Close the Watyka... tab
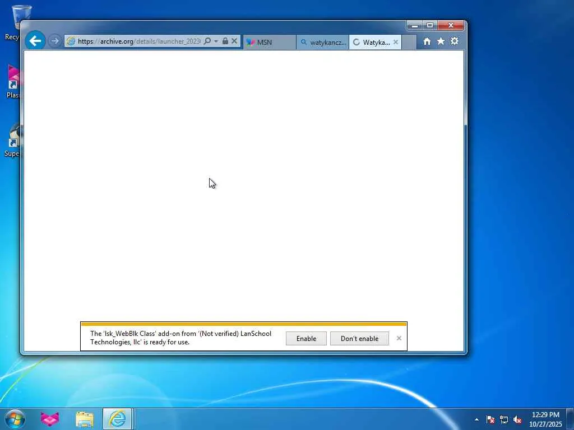Screen dimensions: 574x430 pos(395,42)
